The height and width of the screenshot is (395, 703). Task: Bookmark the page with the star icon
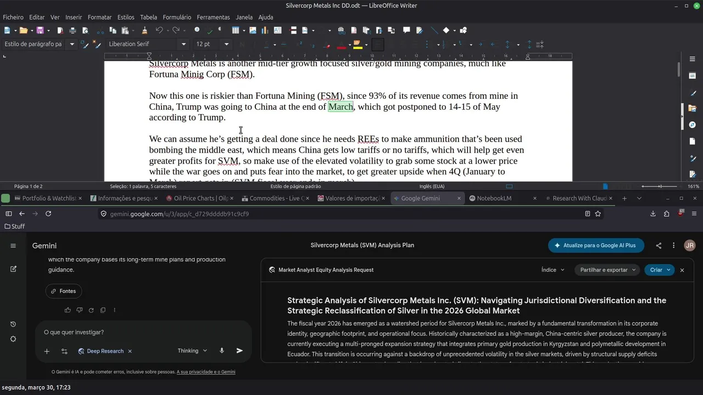pyautogui.click(x=598, y=213)
